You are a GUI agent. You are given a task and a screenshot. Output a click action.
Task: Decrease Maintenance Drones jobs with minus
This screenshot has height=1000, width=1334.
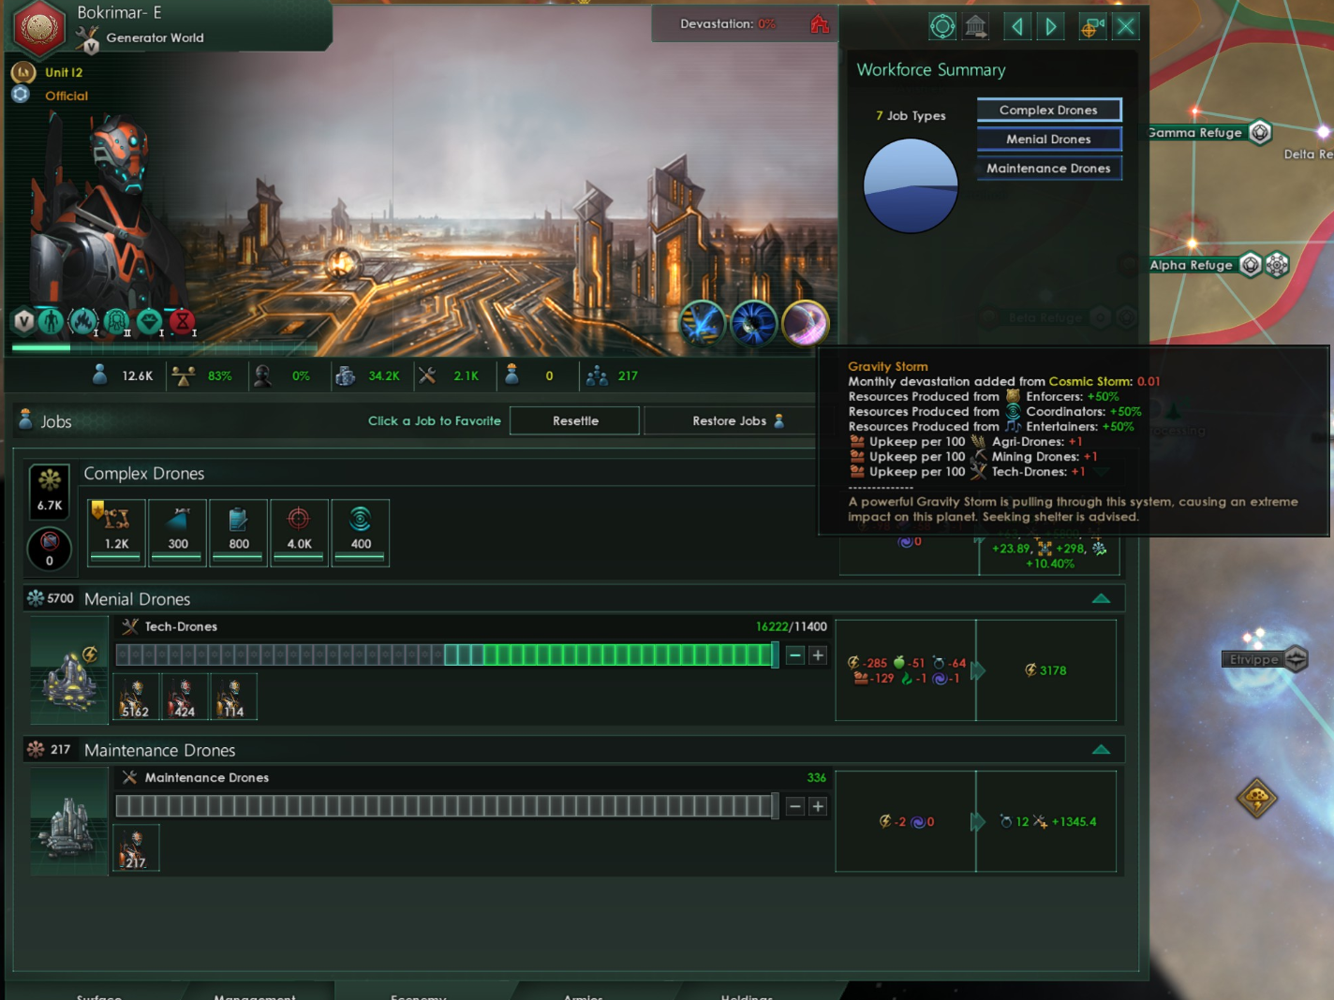point(795,806)
